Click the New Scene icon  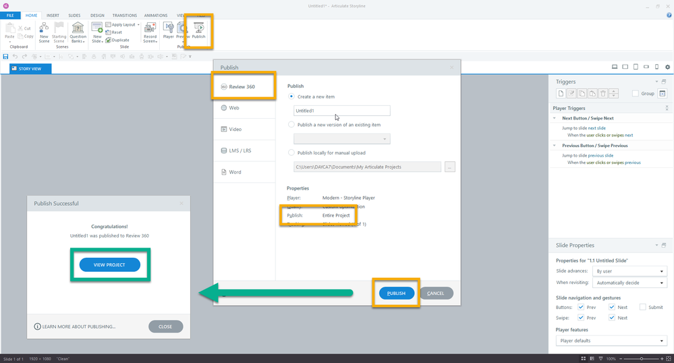pyautogui.click(x=44, y=32)
